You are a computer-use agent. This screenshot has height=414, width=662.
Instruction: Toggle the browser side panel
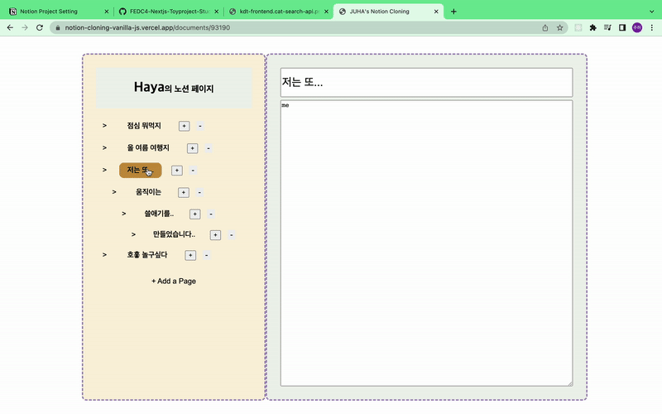[622, 28]
